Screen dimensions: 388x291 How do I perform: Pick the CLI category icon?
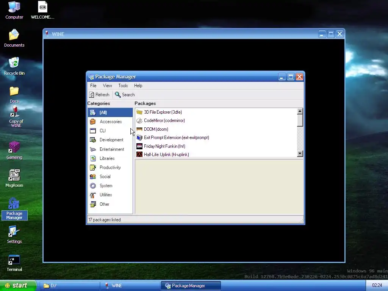[93, 131]
